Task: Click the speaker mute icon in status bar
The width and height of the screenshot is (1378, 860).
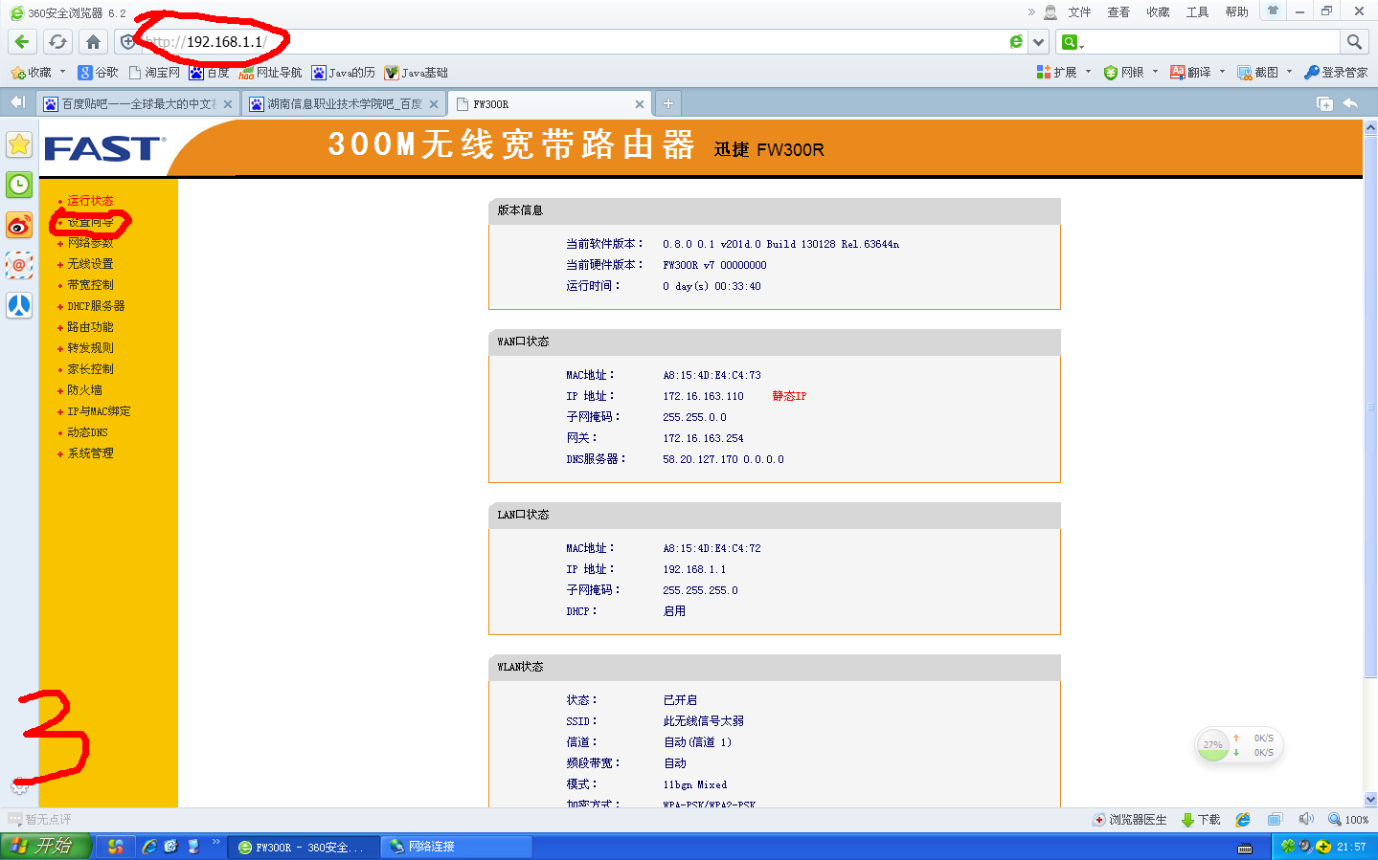Action: click(1306, 820)
